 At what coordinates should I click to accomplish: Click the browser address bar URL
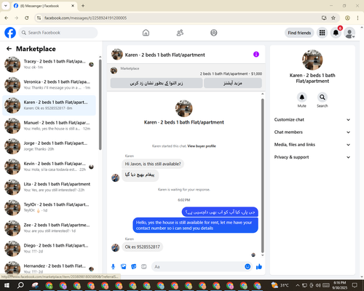[x=85, y=18]
